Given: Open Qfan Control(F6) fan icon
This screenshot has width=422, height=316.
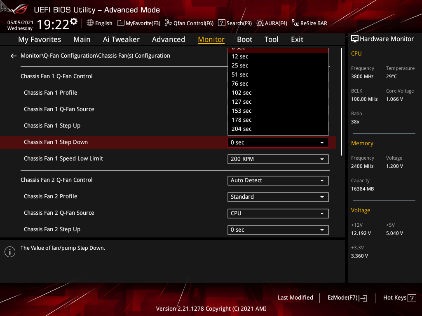Looking at the screenshot, I should click(x=169, y=23).
